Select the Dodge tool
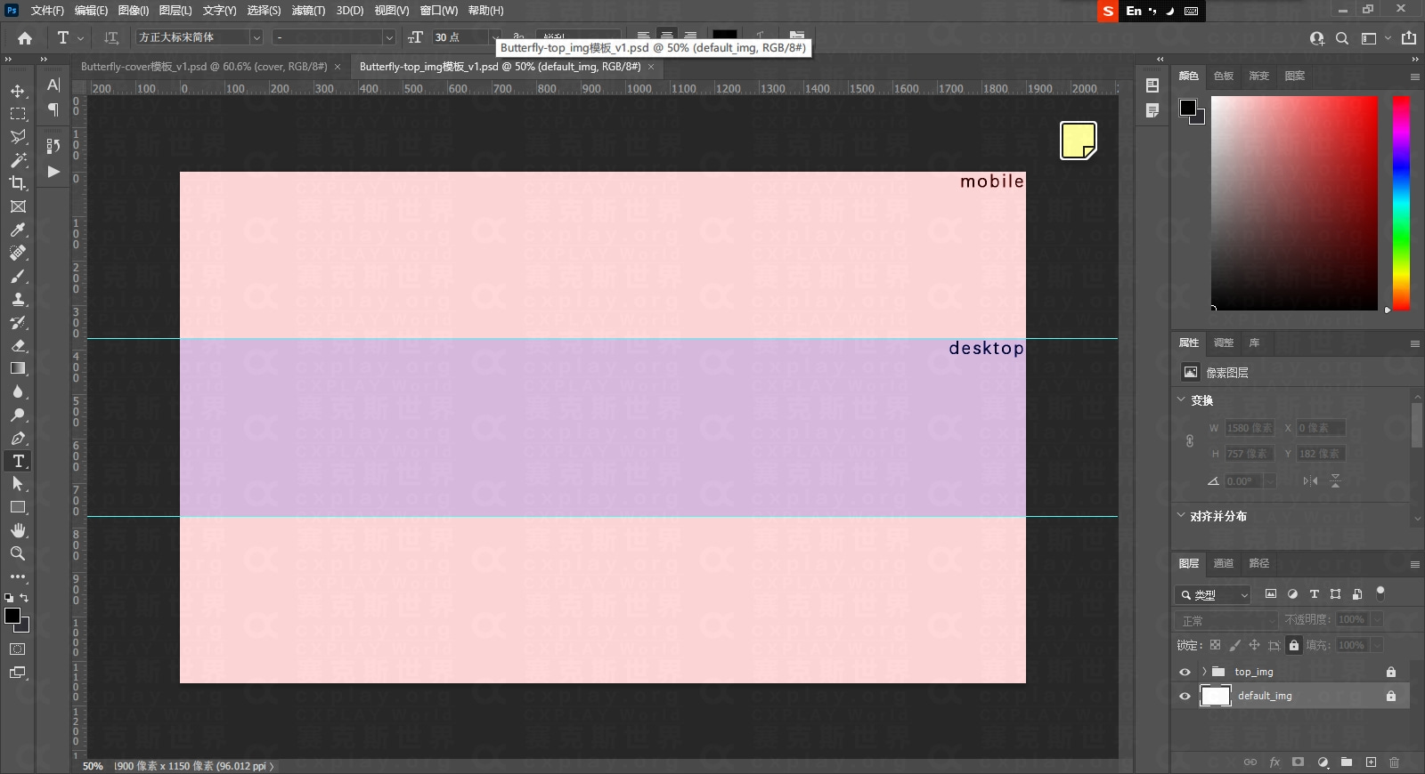The image size is (1425, 774). click(x=18, y=415)
